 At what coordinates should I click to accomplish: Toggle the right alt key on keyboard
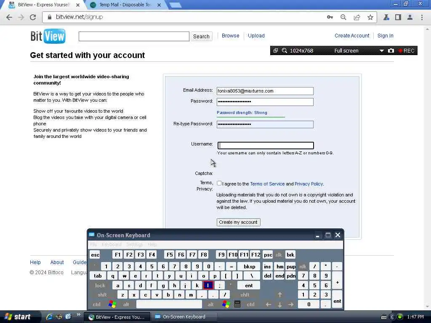point(211,304)
